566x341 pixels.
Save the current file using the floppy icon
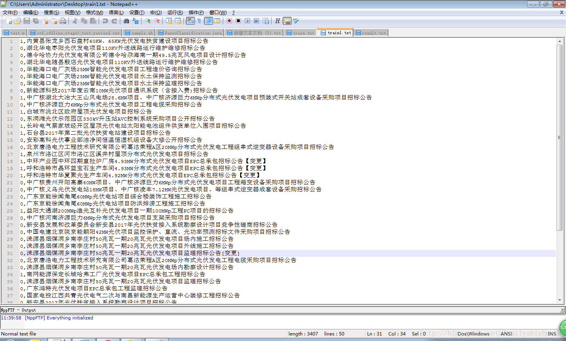[27, 21]
